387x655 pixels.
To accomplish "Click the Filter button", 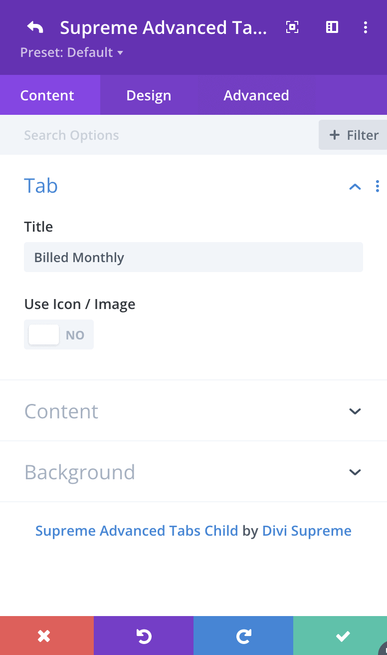I will pos(354,135).
